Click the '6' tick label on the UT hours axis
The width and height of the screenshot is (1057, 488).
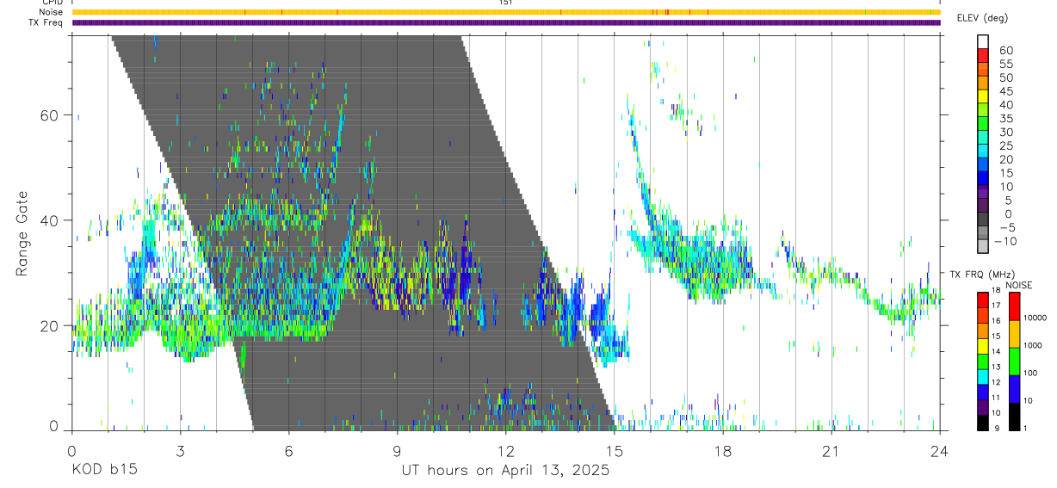tap(289, 452)
